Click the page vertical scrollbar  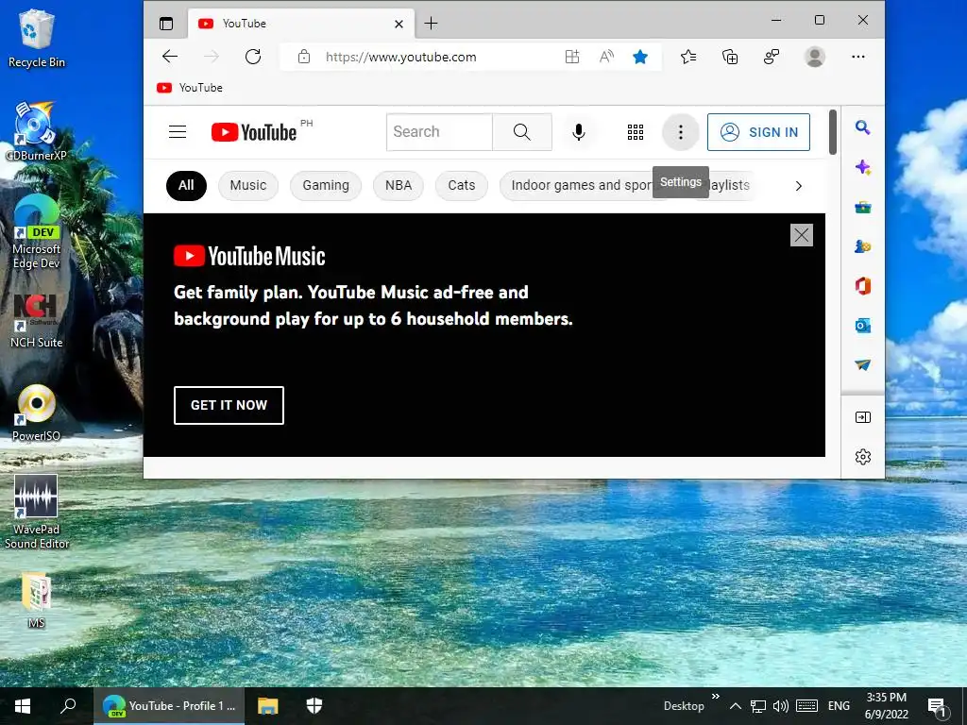pos(833,132)
